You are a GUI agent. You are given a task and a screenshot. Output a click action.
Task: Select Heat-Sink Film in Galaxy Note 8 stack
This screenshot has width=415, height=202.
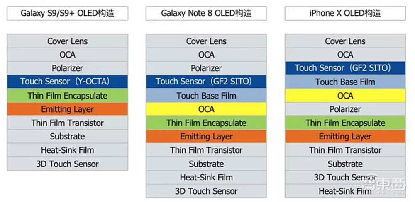(x=206, y=178)
